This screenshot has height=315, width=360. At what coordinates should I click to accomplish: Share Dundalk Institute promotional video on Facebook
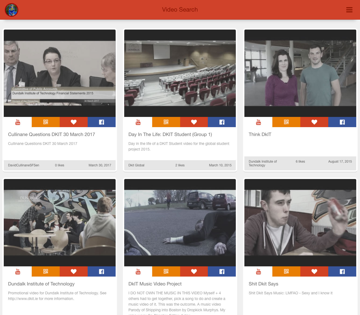click(102, 271)
